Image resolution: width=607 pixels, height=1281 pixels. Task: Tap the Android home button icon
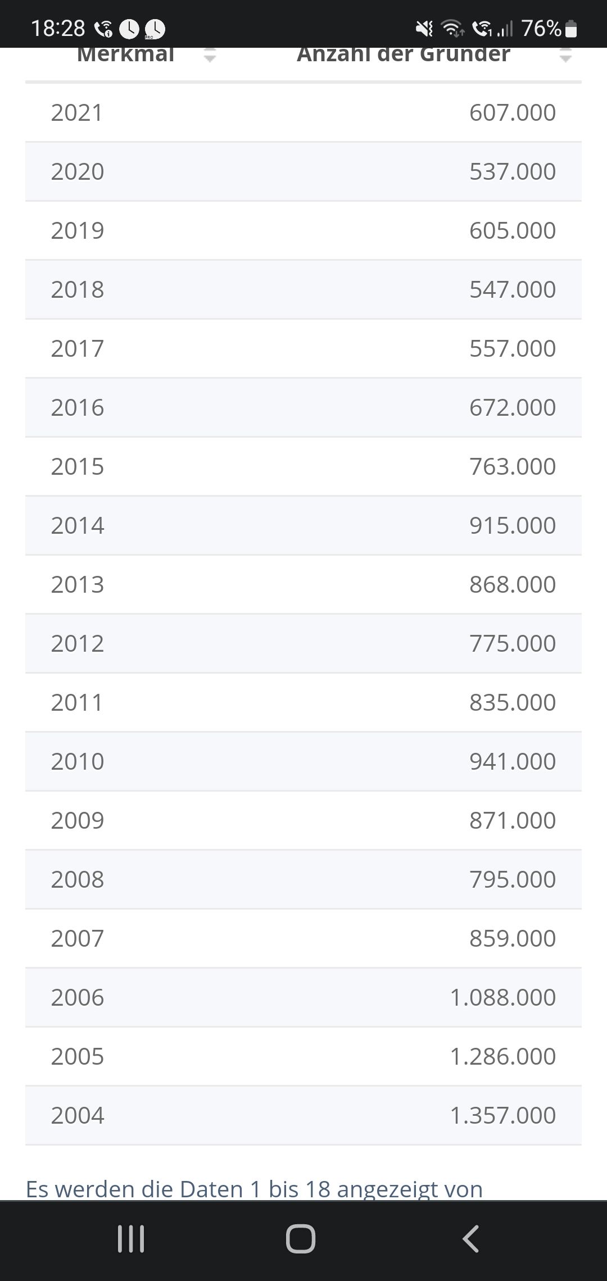pyautogui.click(x=301, y=1238)
